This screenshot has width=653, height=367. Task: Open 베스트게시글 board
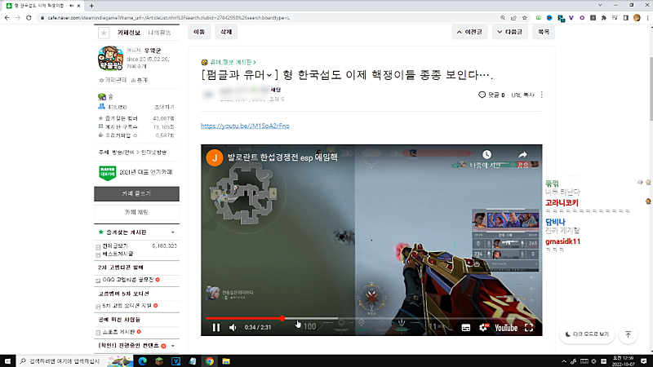[118, 254]
